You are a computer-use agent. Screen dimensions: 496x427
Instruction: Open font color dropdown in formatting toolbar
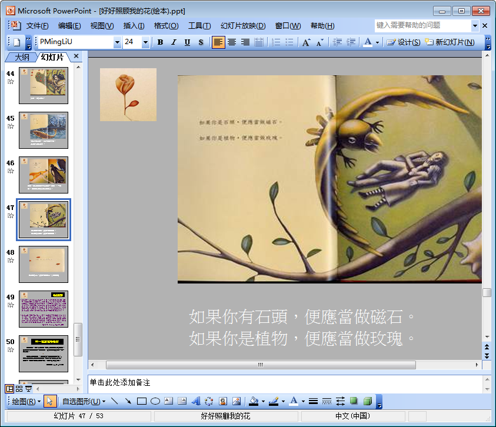pos(377,42)
